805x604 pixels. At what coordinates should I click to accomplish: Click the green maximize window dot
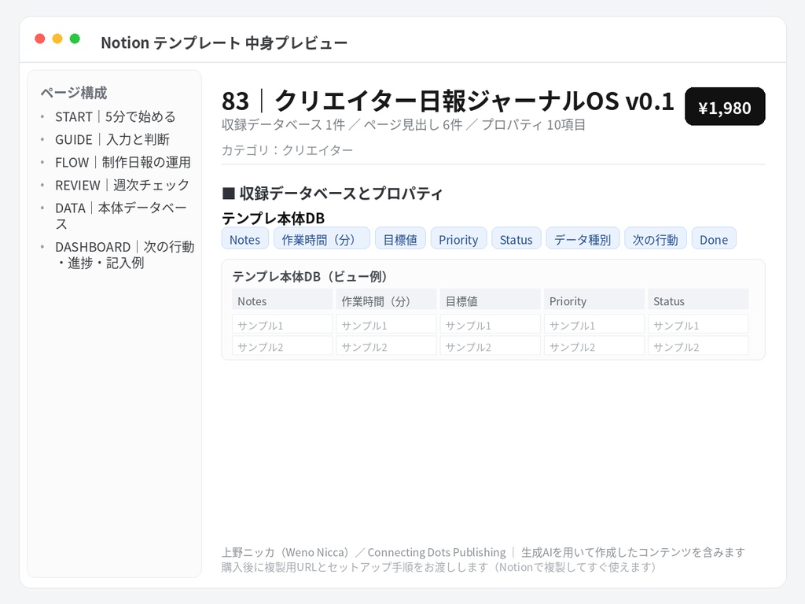click(75, 39)
